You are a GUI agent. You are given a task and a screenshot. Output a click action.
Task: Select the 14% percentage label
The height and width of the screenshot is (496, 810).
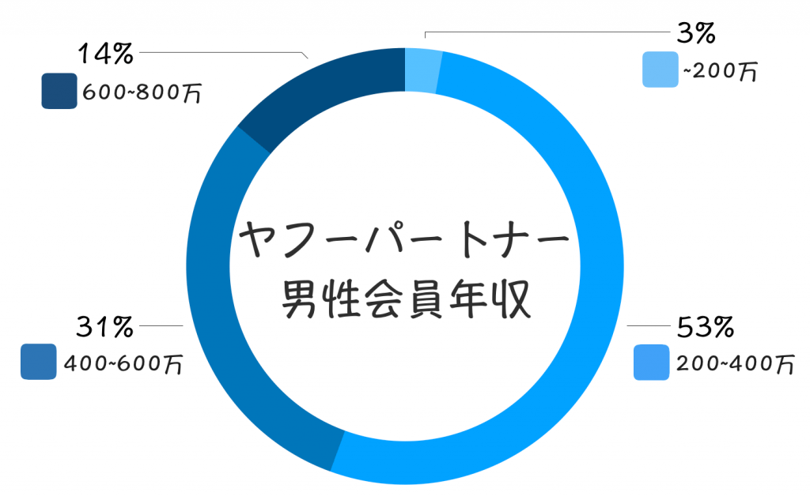coord(105,54)
